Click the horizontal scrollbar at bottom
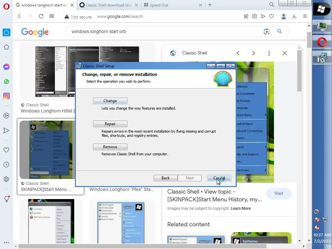This screenshot has width=332, height=249. pos(142,246)
